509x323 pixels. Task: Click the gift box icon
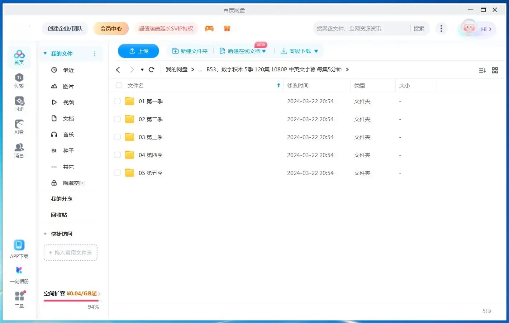(x=227, y=29)
